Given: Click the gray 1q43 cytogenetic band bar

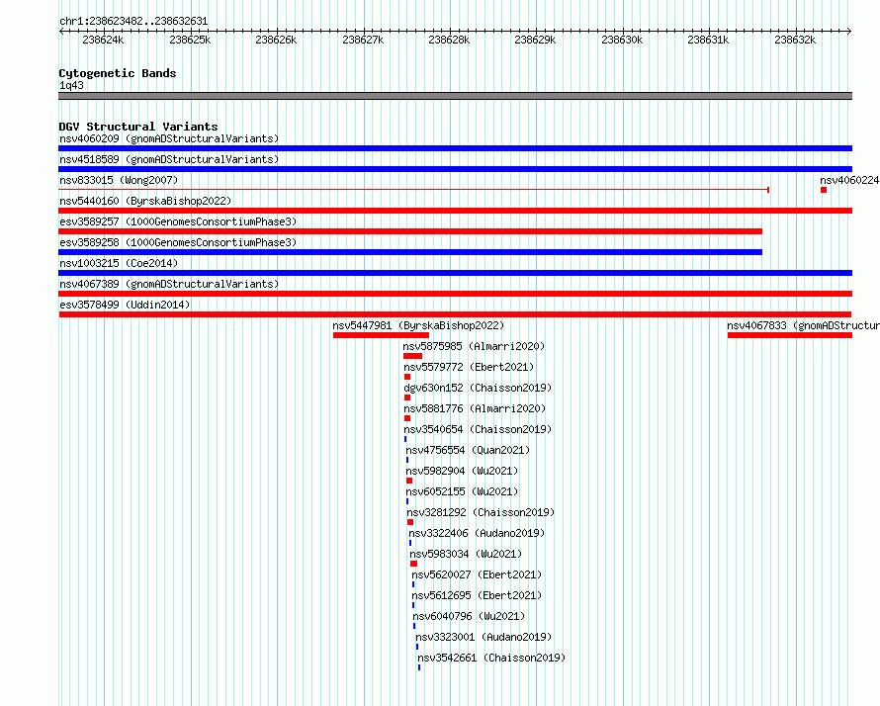Looking at the screenshot, I should click(455, 96).
